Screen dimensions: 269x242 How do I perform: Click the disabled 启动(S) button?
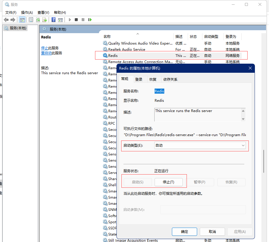coord(138,182)
